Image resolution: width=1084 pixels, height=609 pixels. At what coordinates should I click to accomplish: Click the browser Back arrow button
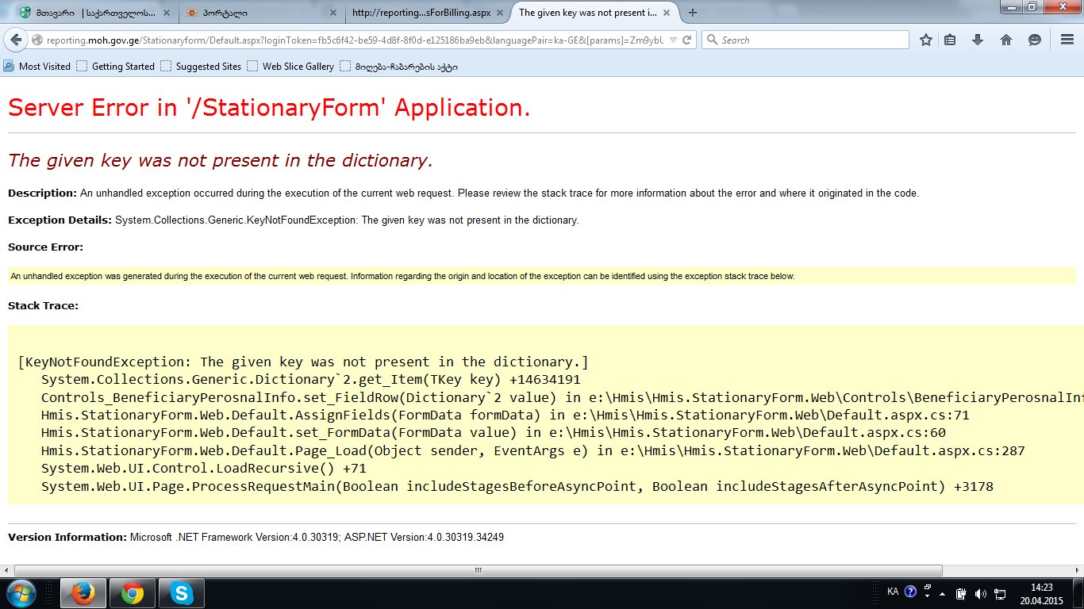pyautogui.click(x=16, y=40)
